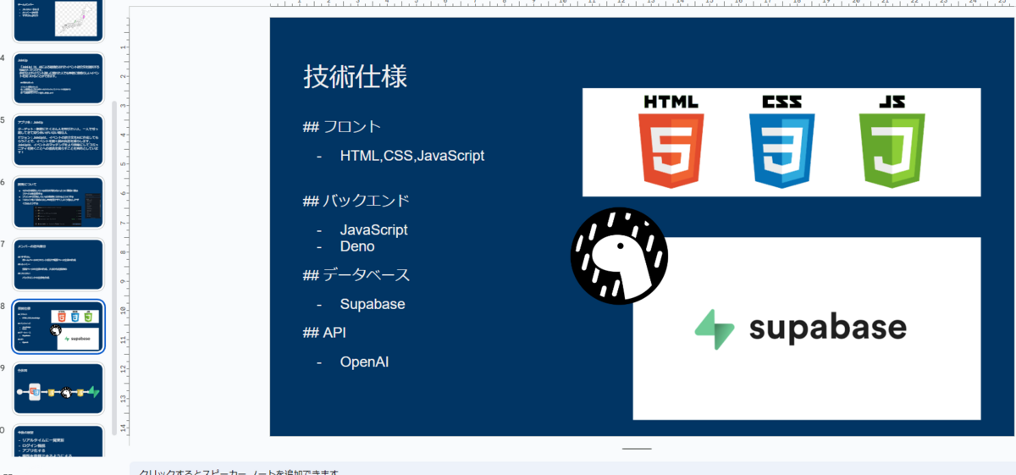
Task: Click the Deno bullet text
Action: pyautogui.click(x=357, y=246)
